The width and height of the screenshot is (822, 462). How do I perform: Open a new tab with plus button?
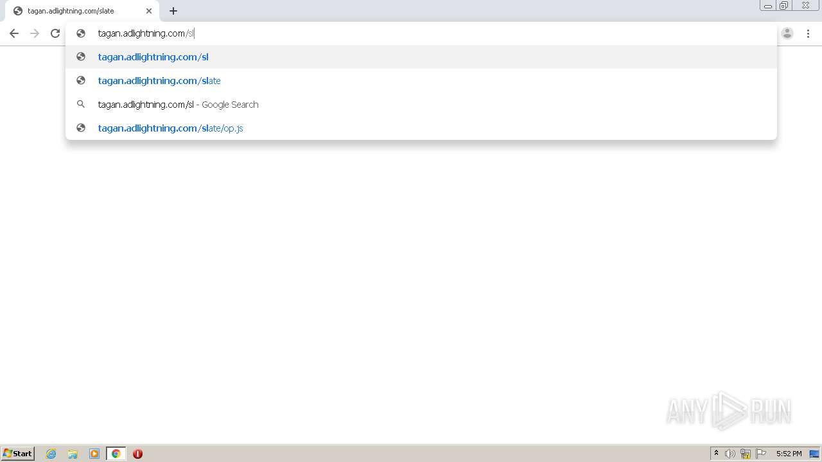(x=173, y=11)
